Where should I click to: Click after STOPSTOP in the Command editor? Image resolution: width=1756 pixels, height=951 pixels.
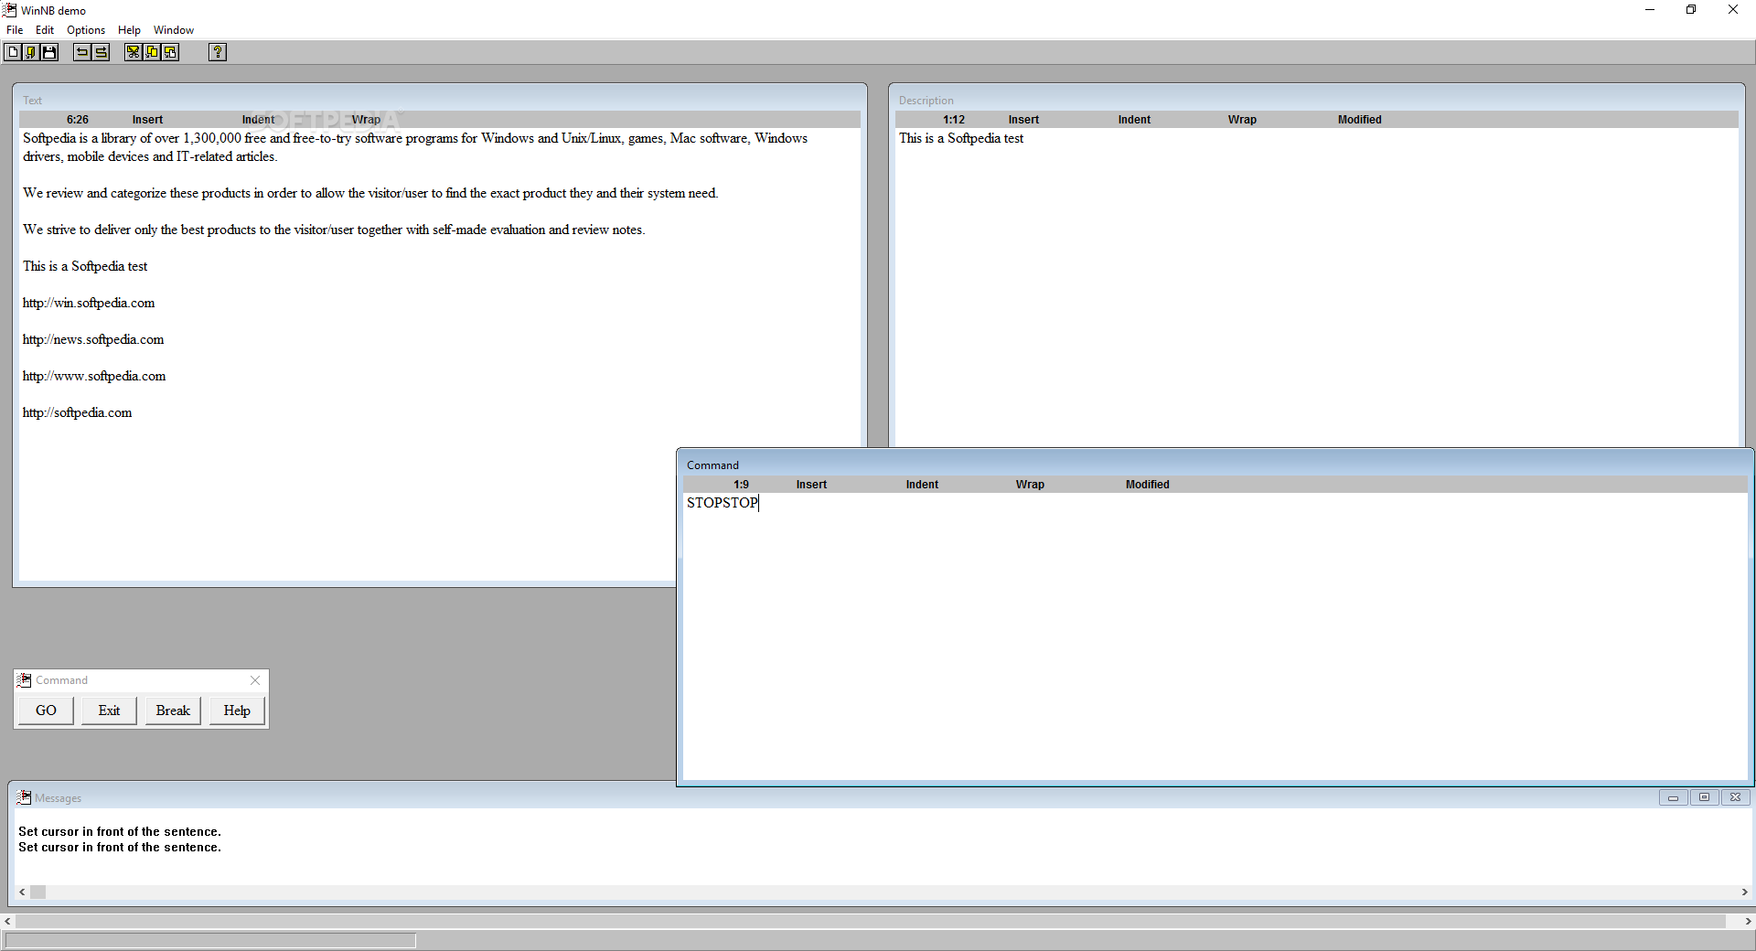[760, 503]
